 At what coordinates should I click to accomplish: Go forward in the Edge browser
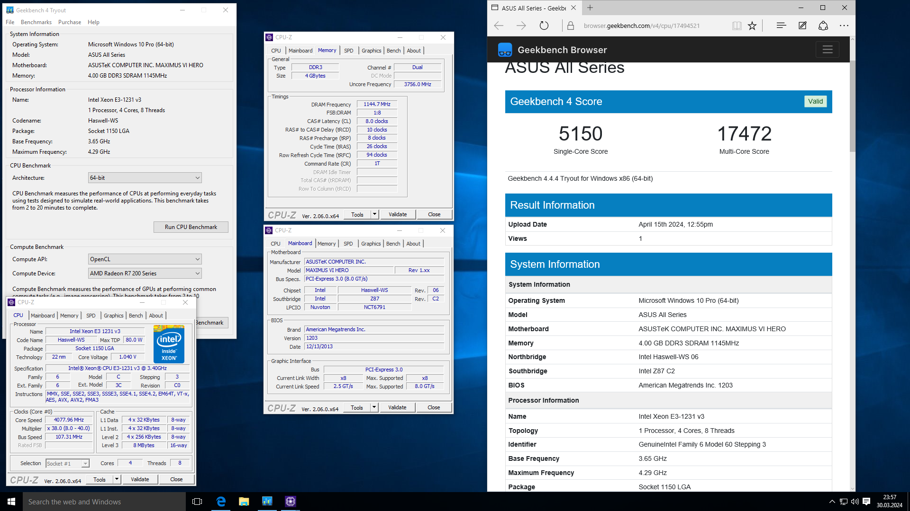tap(521, 26)
